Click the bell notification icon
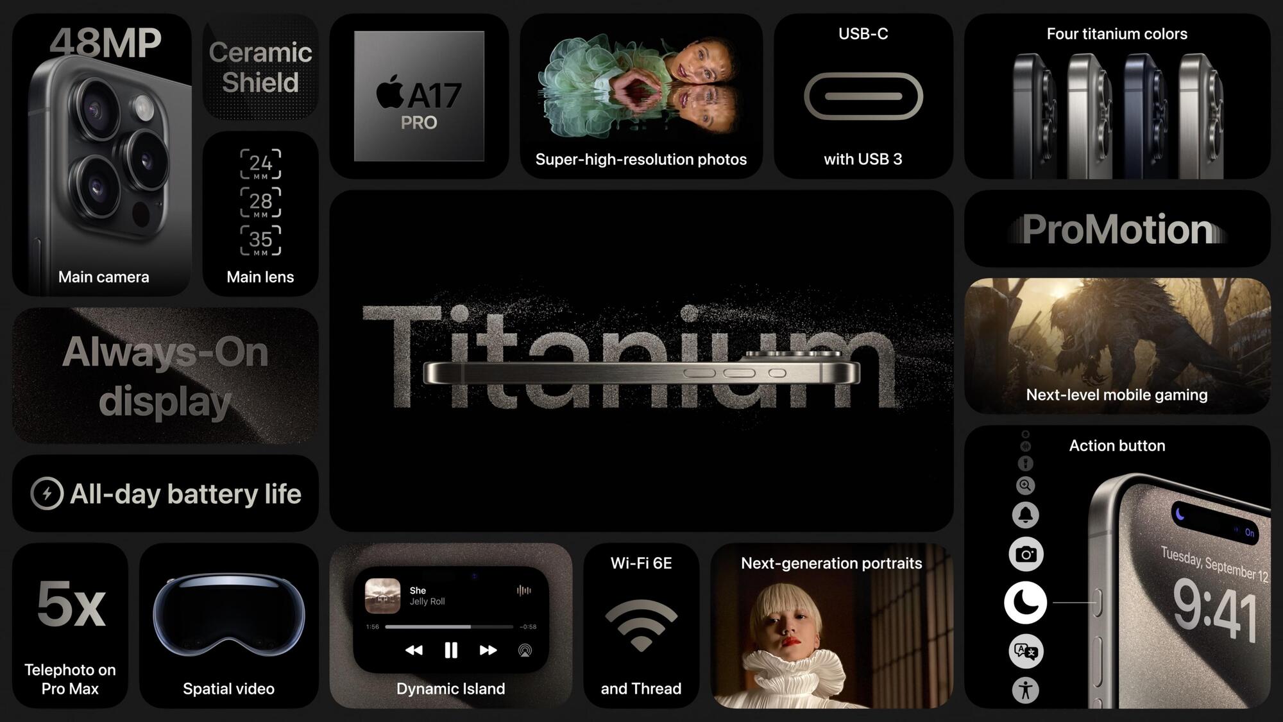The height and width of the screenshot is (722, 1283). click(1025, 514)
